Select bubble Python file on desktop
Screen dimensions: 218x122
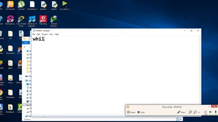pyautogui.click(x=54, y=5)
